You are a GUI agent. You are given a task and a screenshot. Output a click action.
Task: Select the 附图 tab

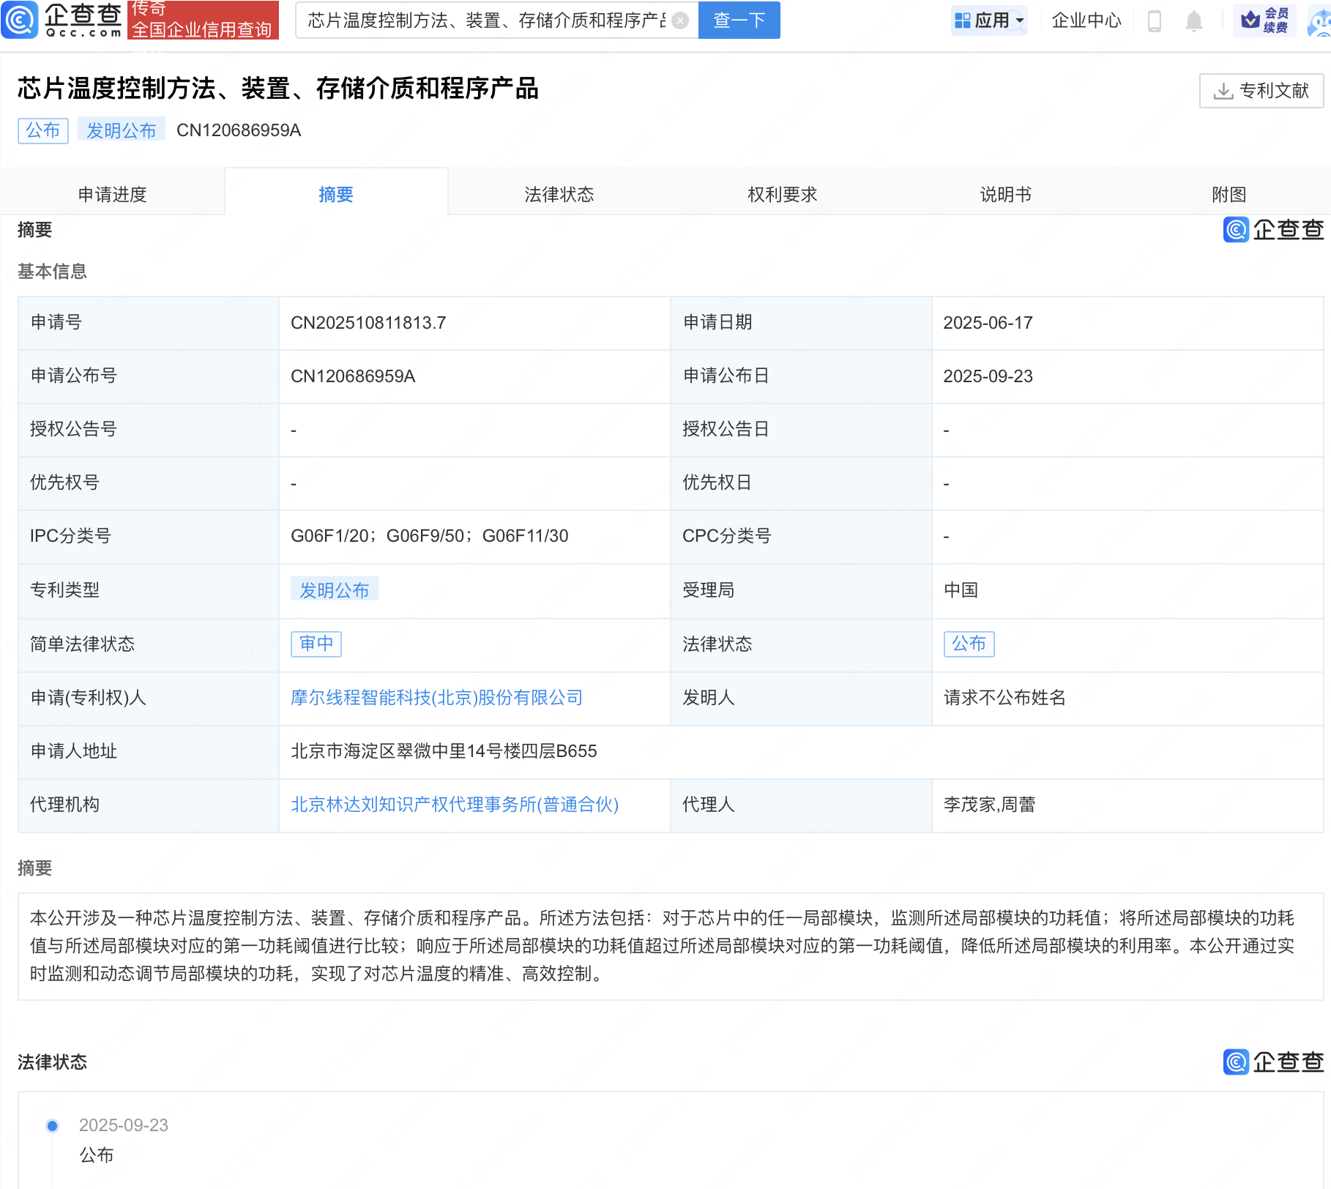tap(1229, 194)
